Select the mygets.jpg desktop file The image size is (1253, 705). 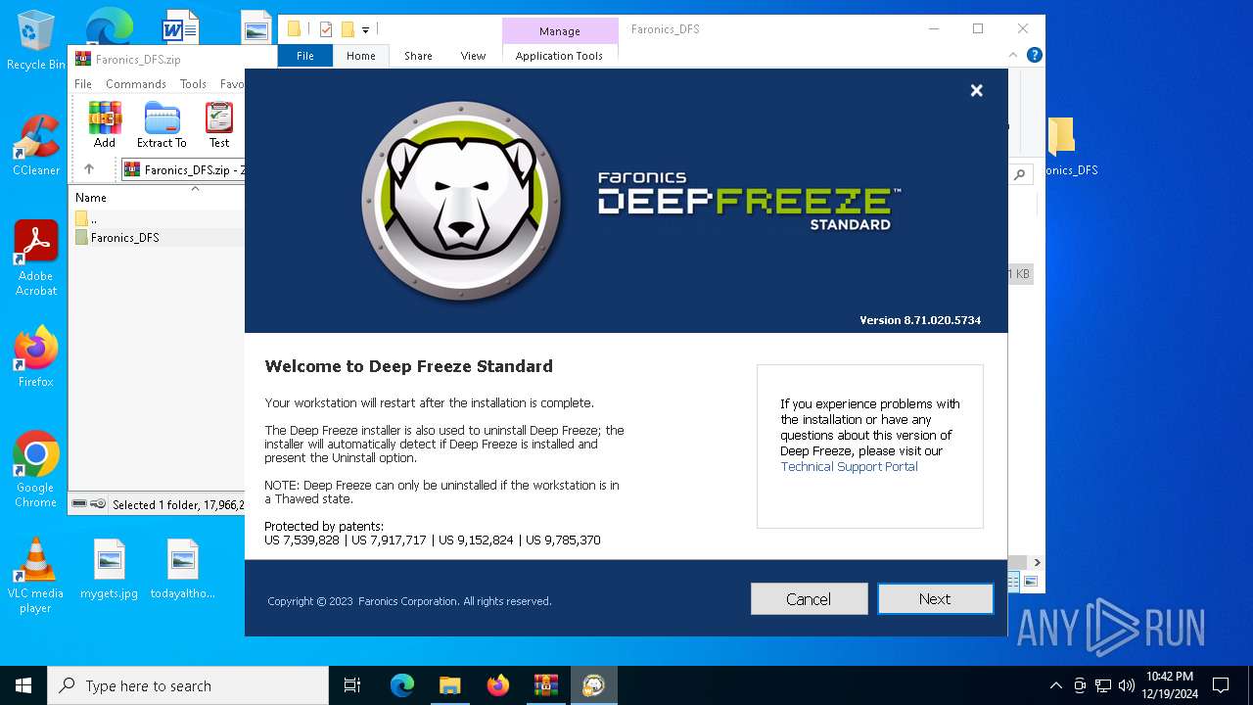110,569
